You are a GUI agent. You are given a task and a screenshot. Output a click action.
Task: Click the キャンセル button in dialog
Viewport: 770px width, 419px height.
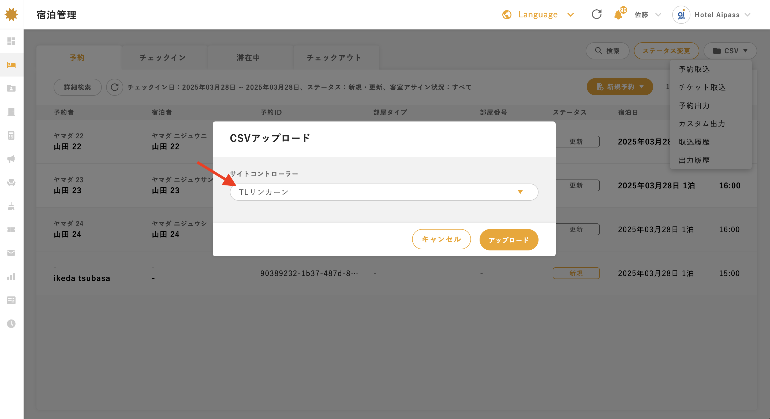tap(441, 239)
